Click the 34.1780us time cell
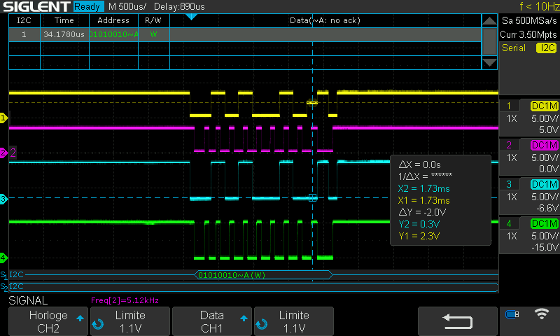The image size is (560, 336). pyautogui.click(x=64, y=34)
